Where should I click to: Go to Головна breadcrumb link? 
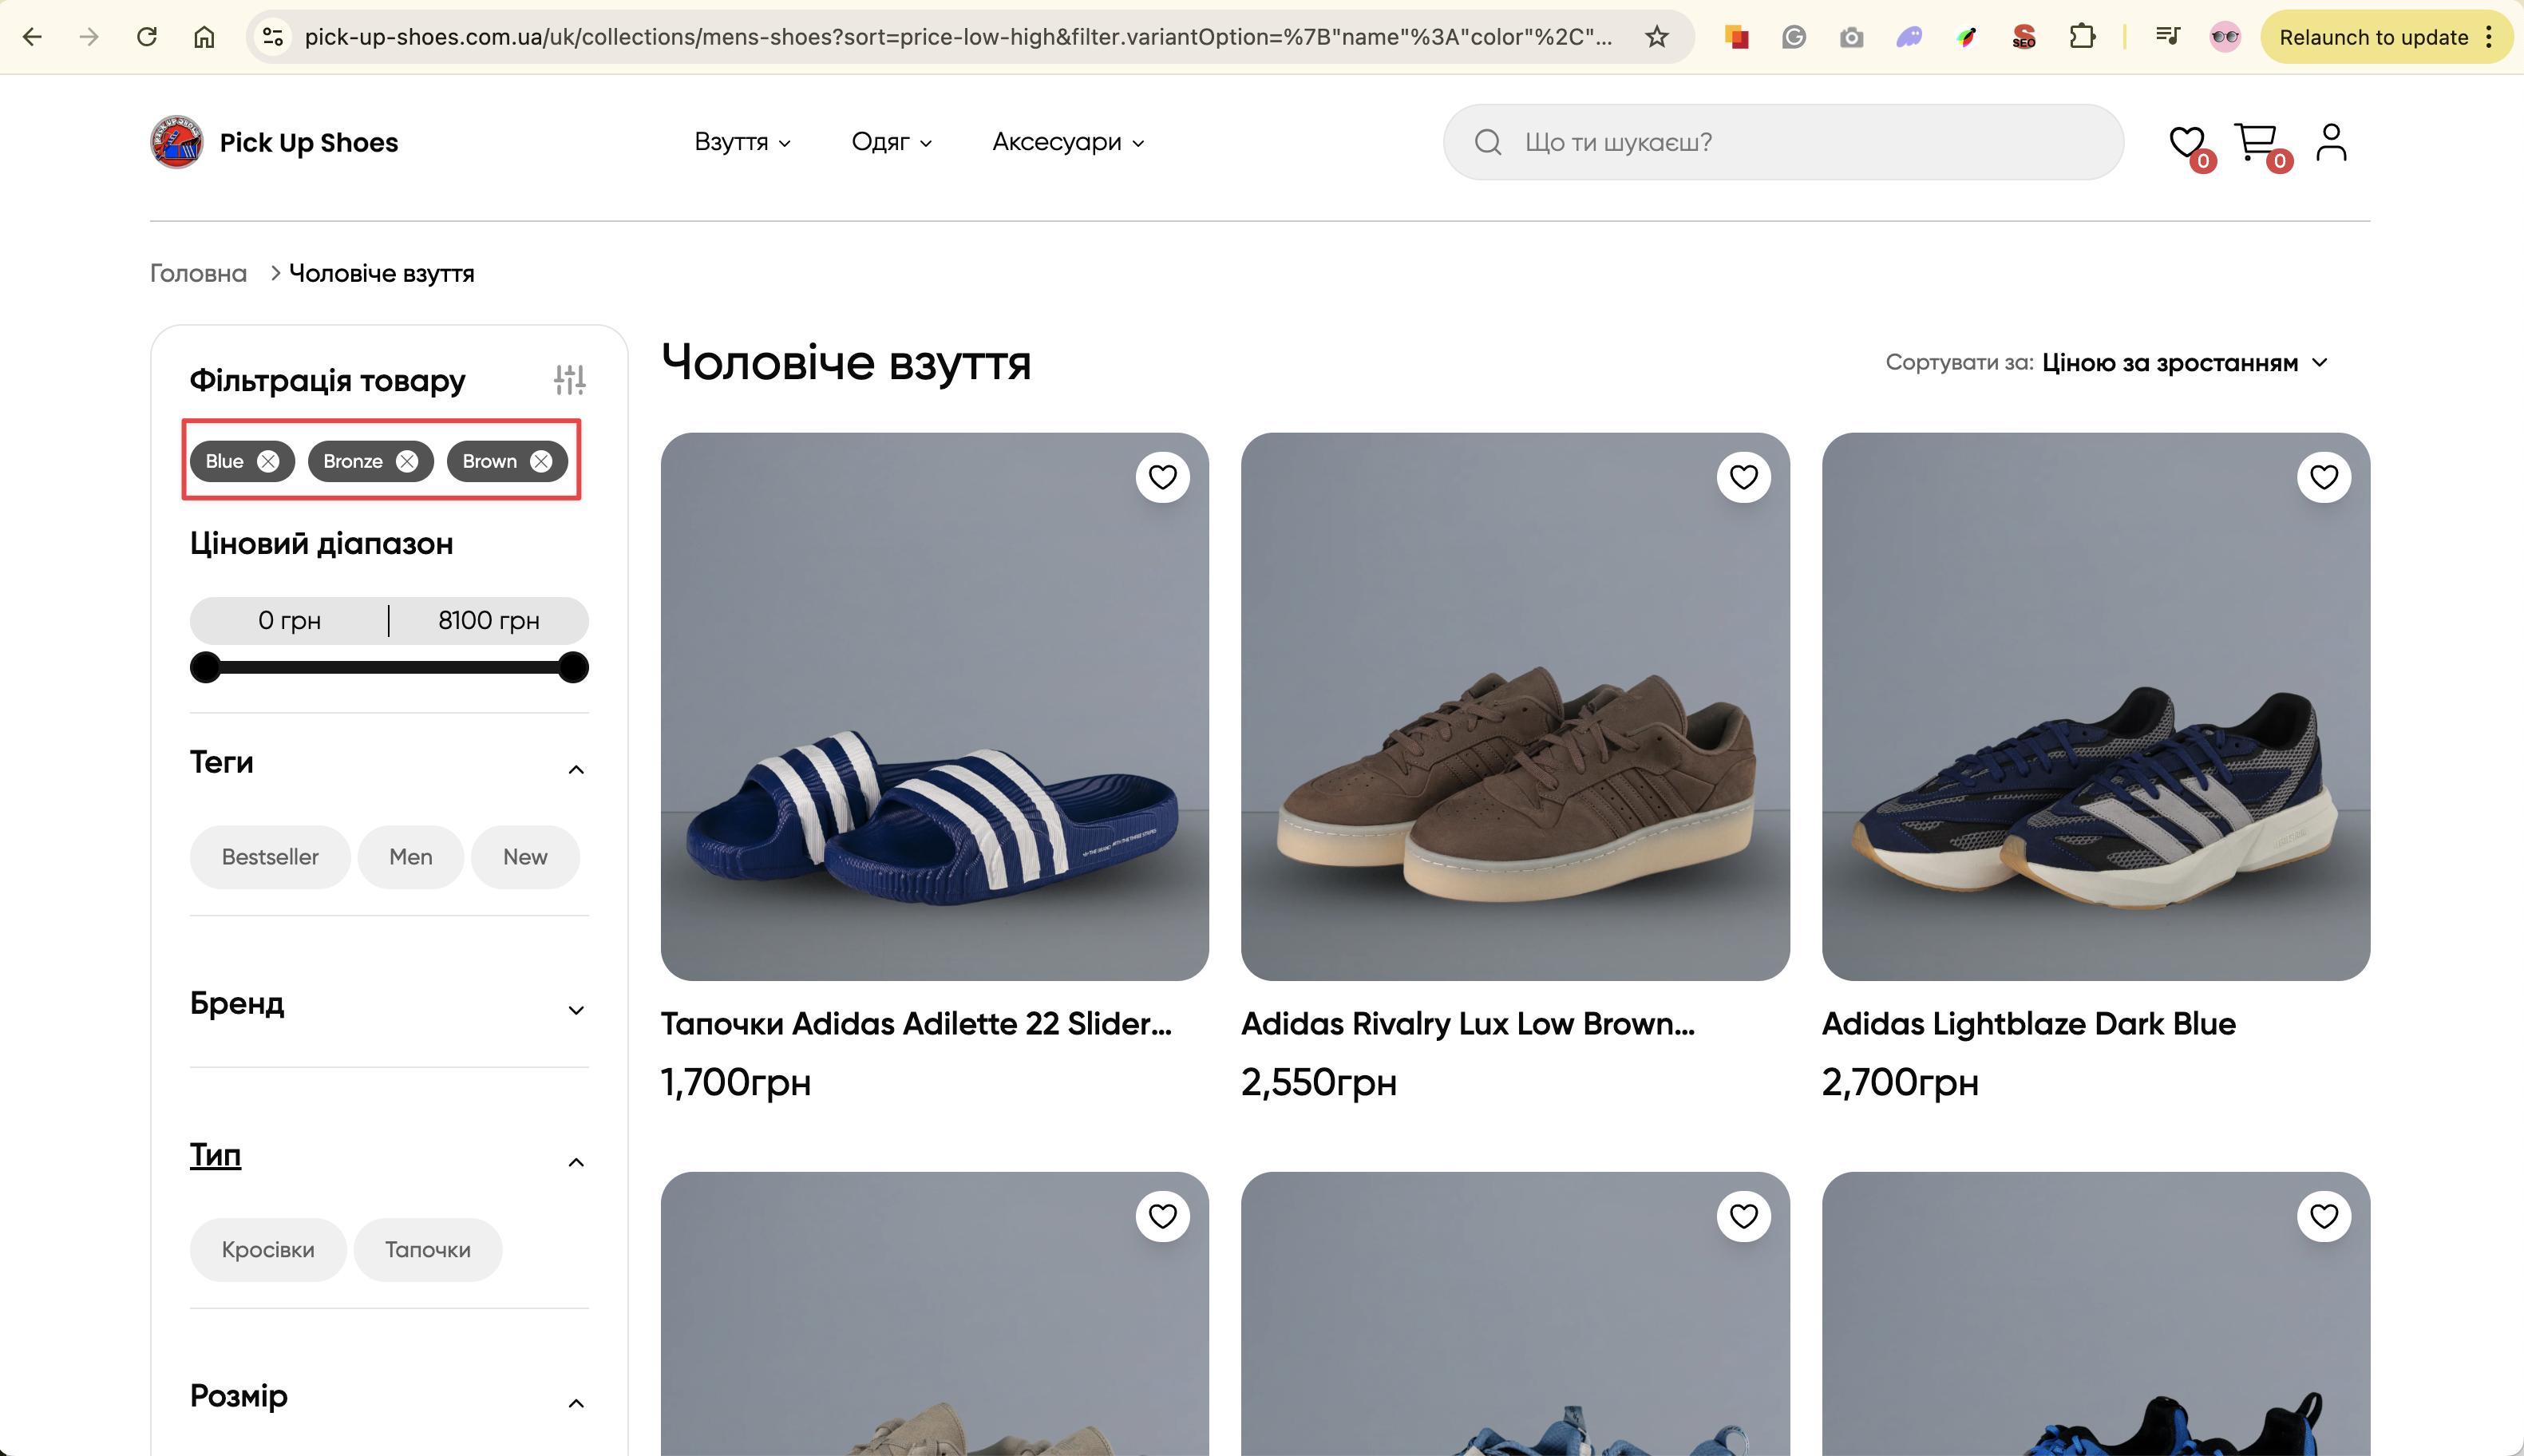point(198,273)
